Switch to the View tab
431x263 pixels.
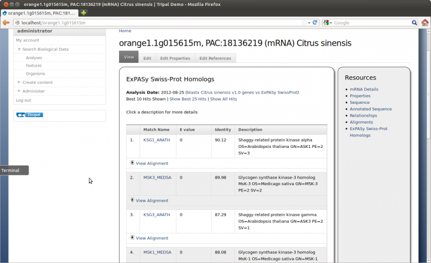pos(129,57)
